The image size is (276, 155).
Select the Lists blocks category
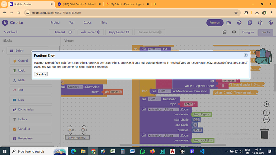pyautogui.click(x=31, y=100)
